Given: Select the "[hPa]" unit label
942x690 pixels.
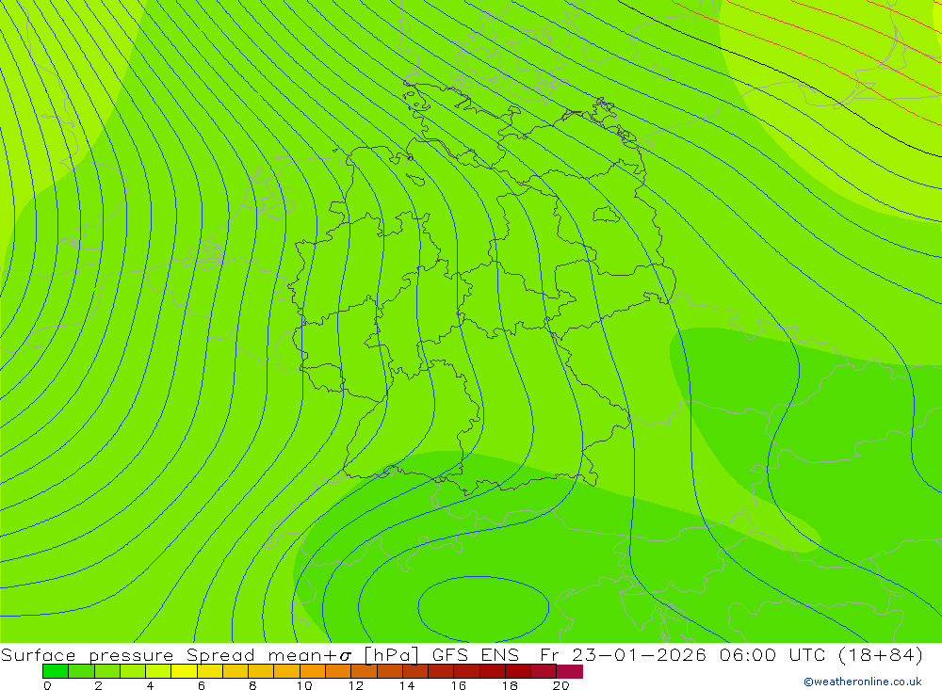Looking at the screenshot, I should pyautogui.click(x=392, y=654).
